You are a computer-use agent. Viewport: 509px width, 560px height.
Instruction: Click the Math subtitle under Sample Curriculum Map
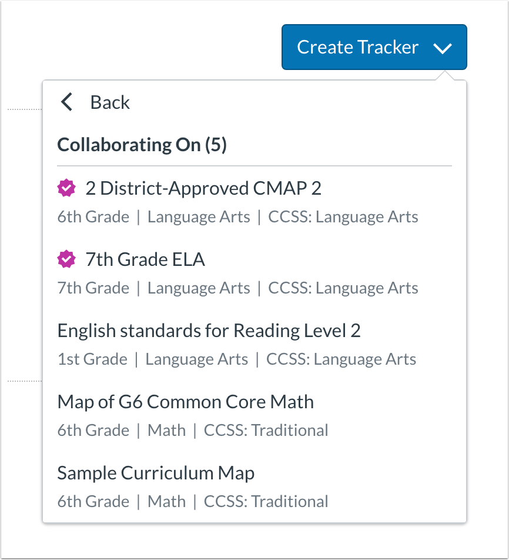tap(166, 502)
